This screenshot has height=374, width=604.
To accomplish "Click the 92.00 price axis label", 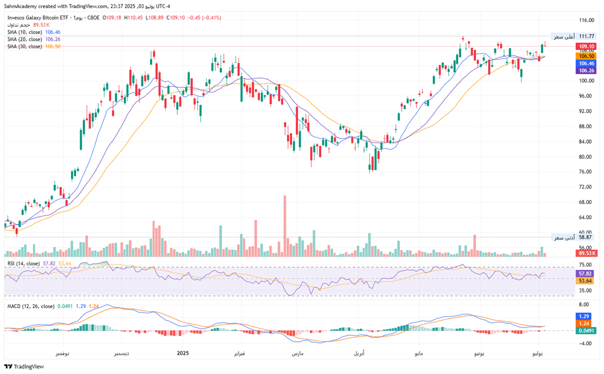I will [586, 111].
